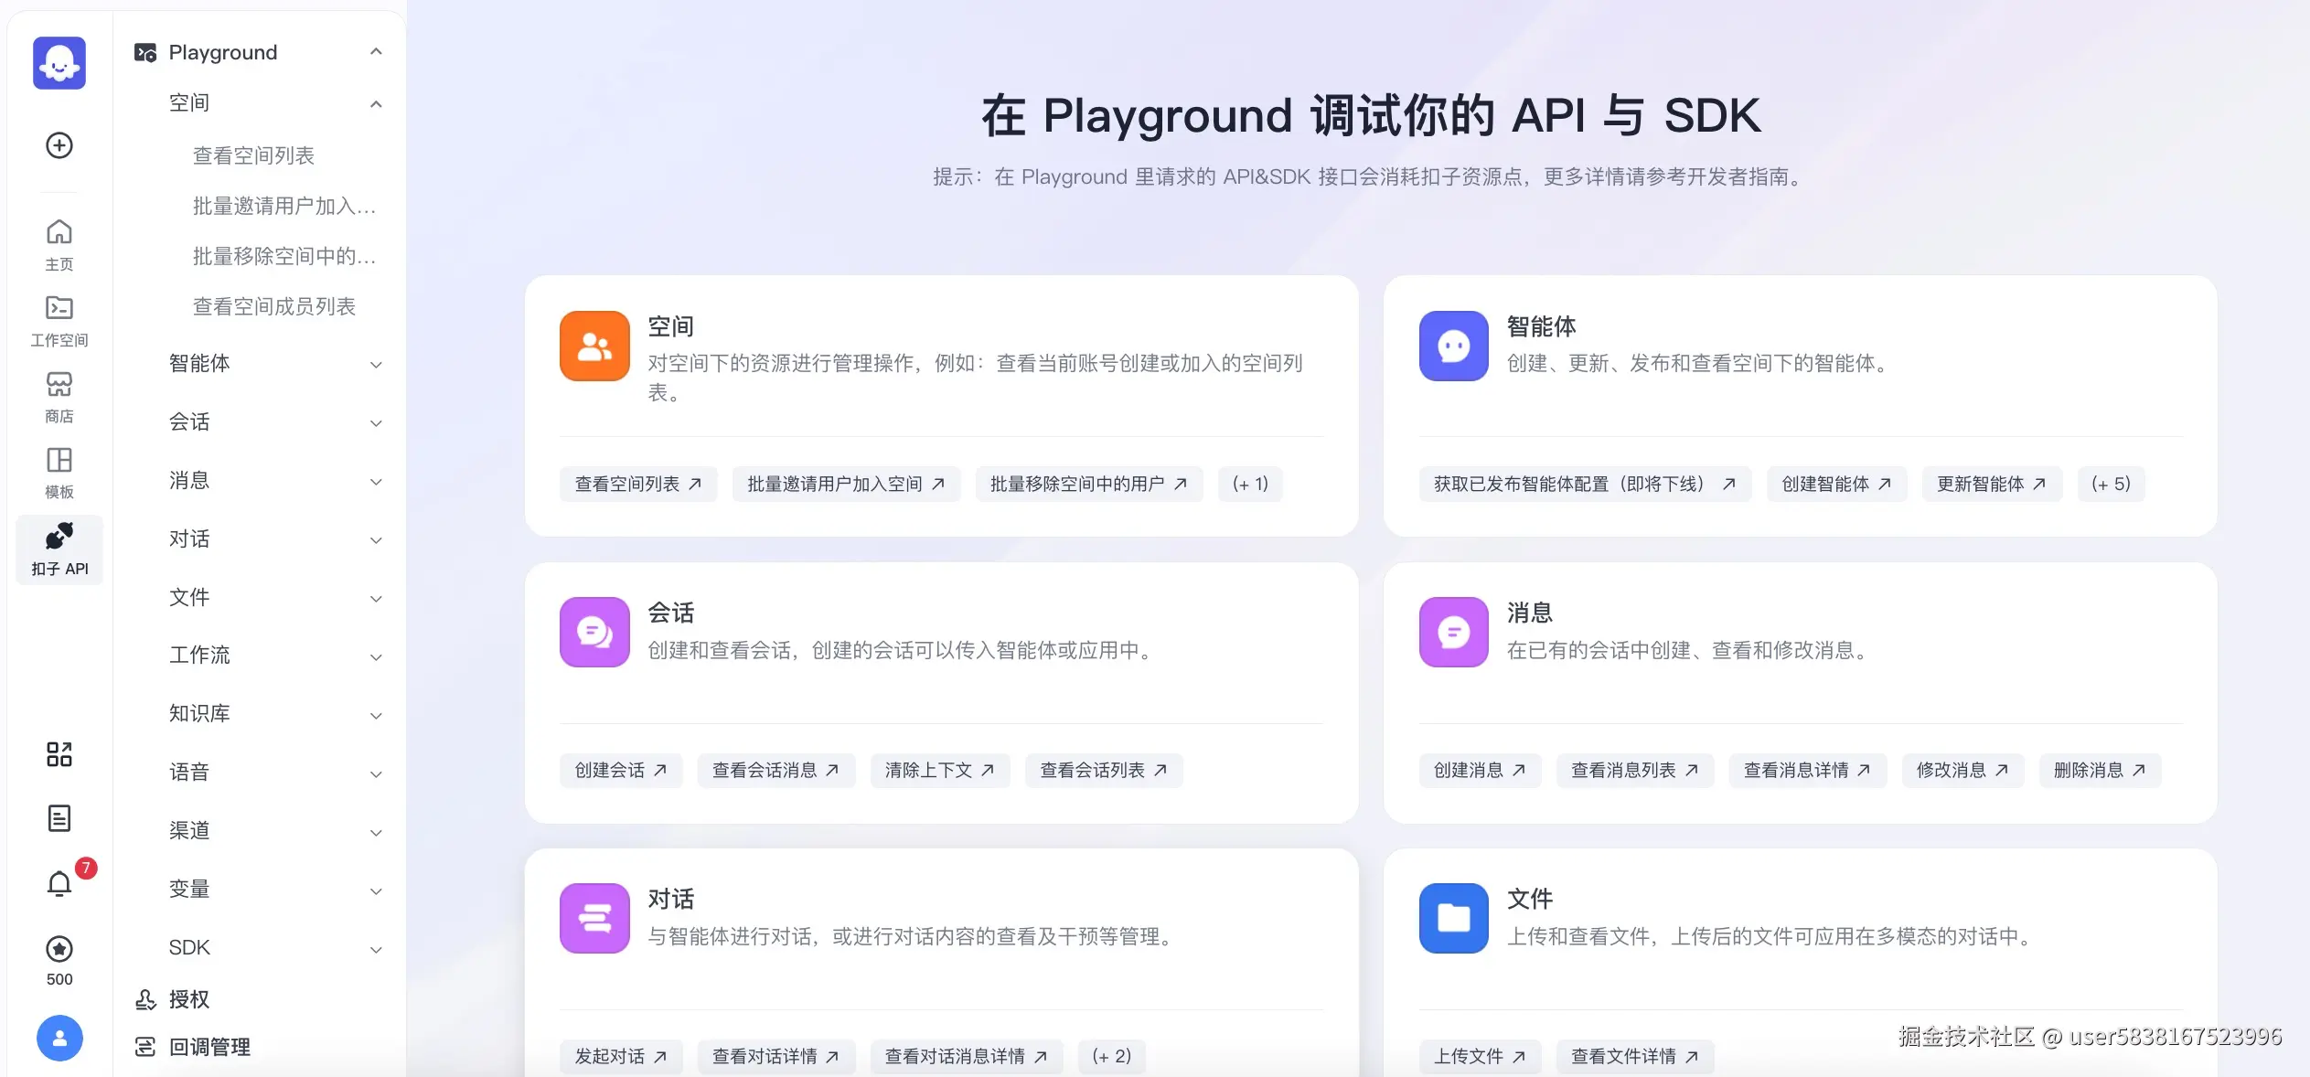Click the Coze logo at top left

click(x=59, y=62)
